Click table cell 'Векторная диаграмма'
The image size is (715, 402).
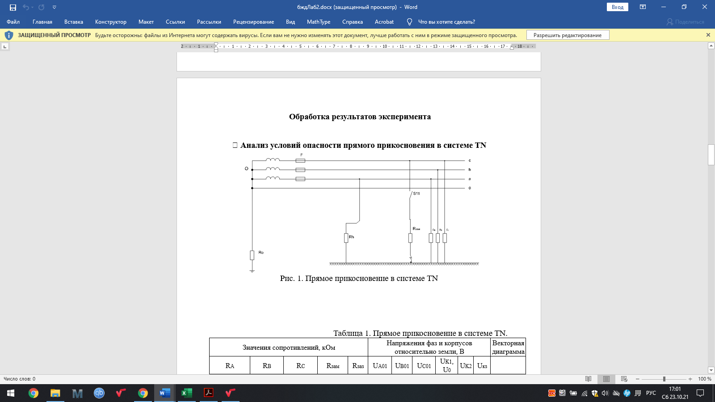click(508, 348)
